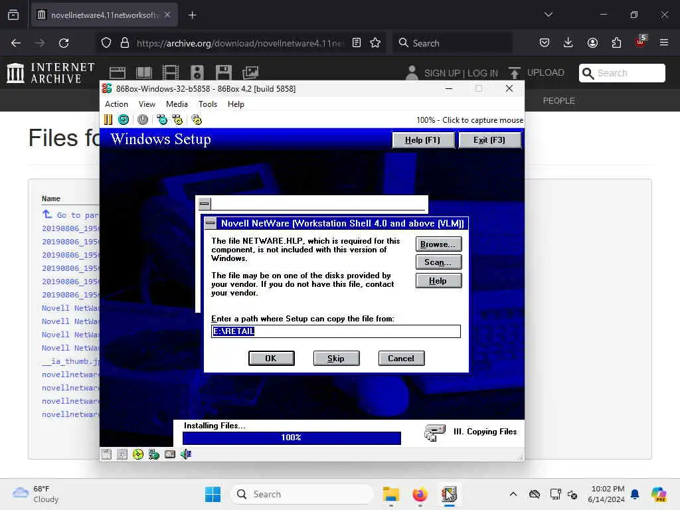Open a new Firefox tab
680x510 pixels.
point(192,15)
